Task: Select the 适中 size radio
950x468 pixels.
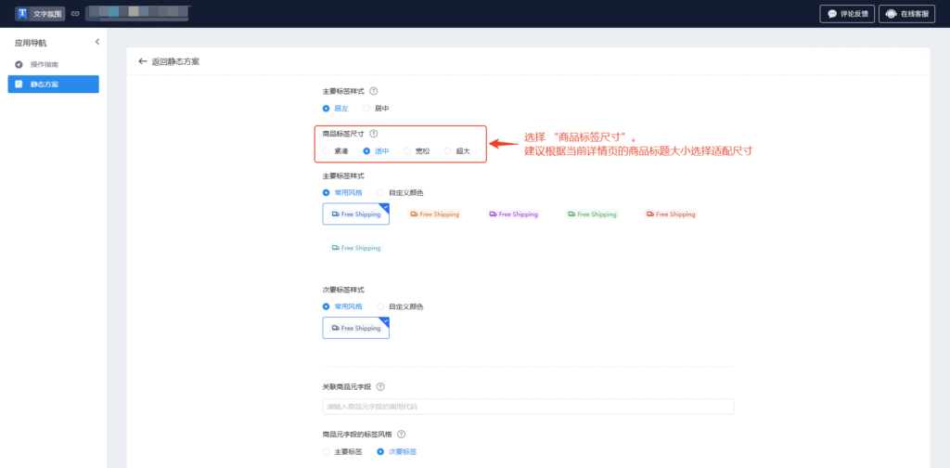Action: click(366, 151)
